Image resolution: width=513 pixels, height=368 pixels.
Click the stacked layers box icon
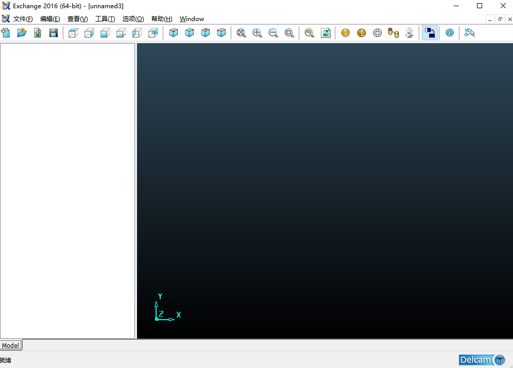pos(409,33)
